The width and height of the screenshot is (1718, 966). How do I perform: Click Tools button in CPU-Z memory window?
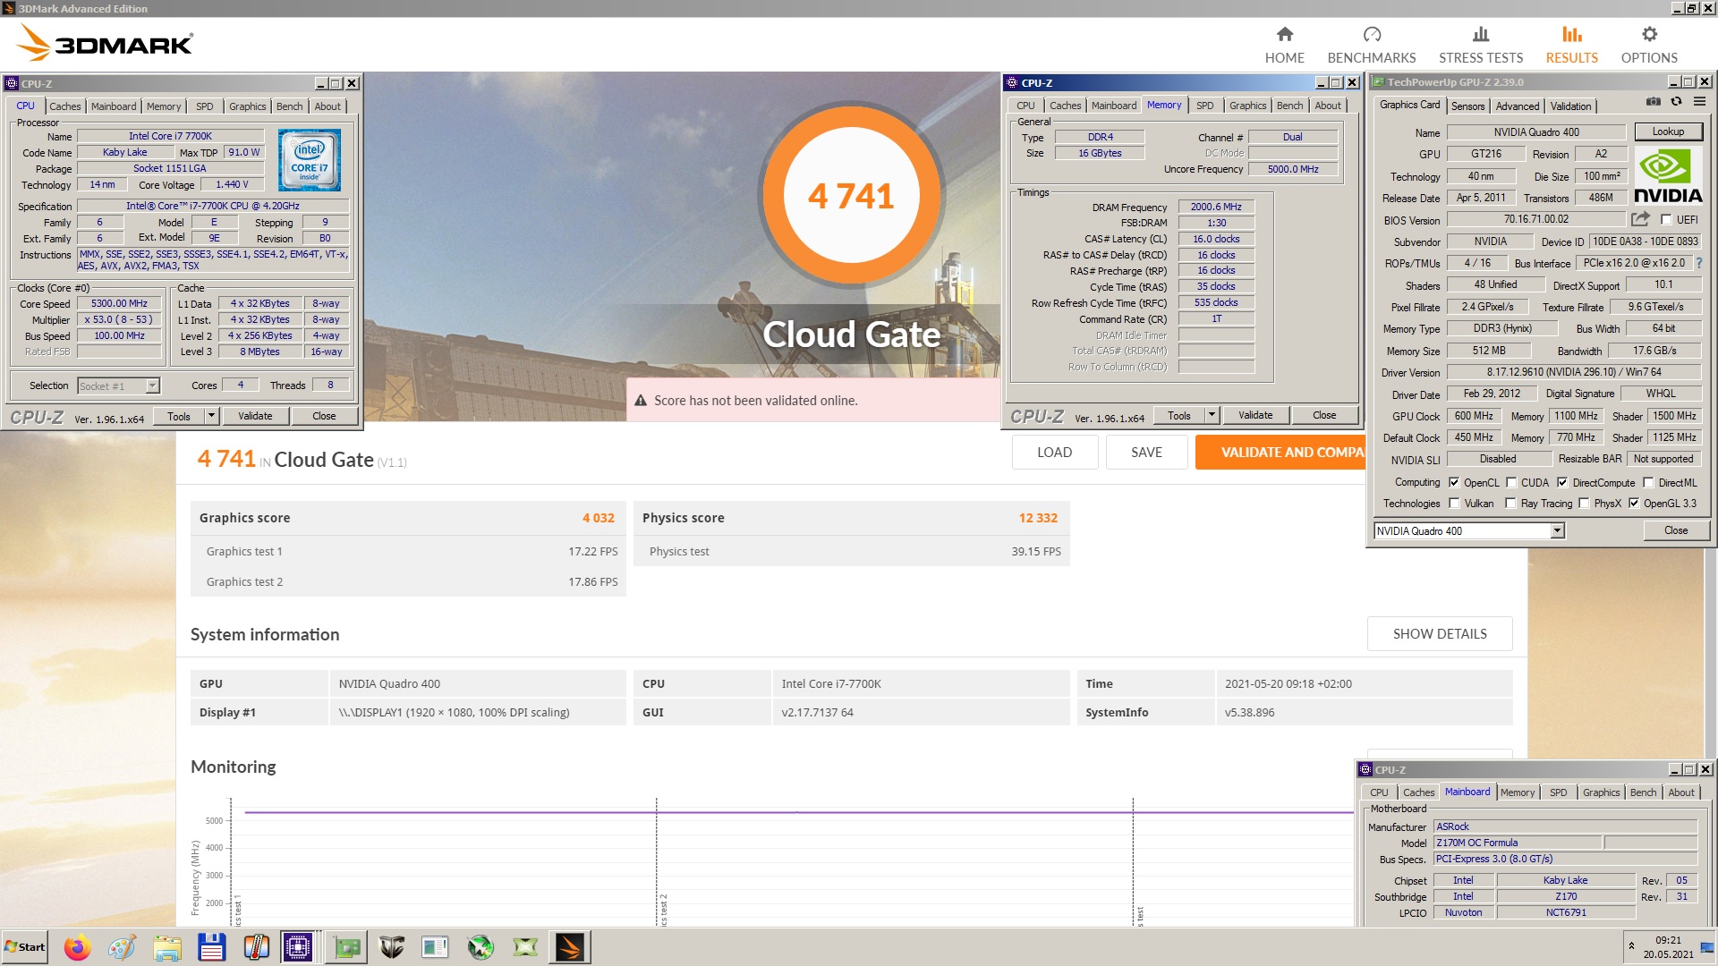1178,415
